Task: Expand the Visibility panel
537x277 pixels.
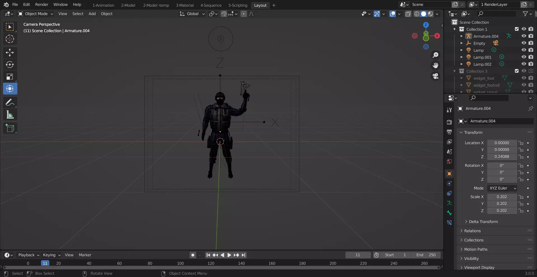Action: pyautogui.click(x=495, y=259)
